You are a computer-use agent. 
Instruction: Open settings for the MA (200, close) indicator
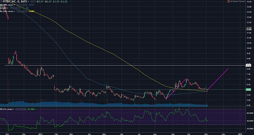[20, 11]
